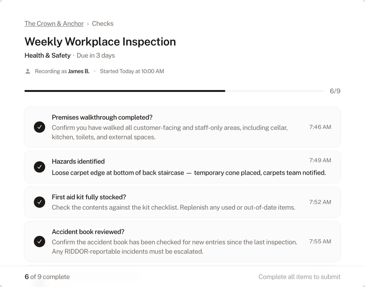Image resolution: width=365 pixels, height=287 pixels.
Task: Click the James B. recorder name
Action: point(79,71)
